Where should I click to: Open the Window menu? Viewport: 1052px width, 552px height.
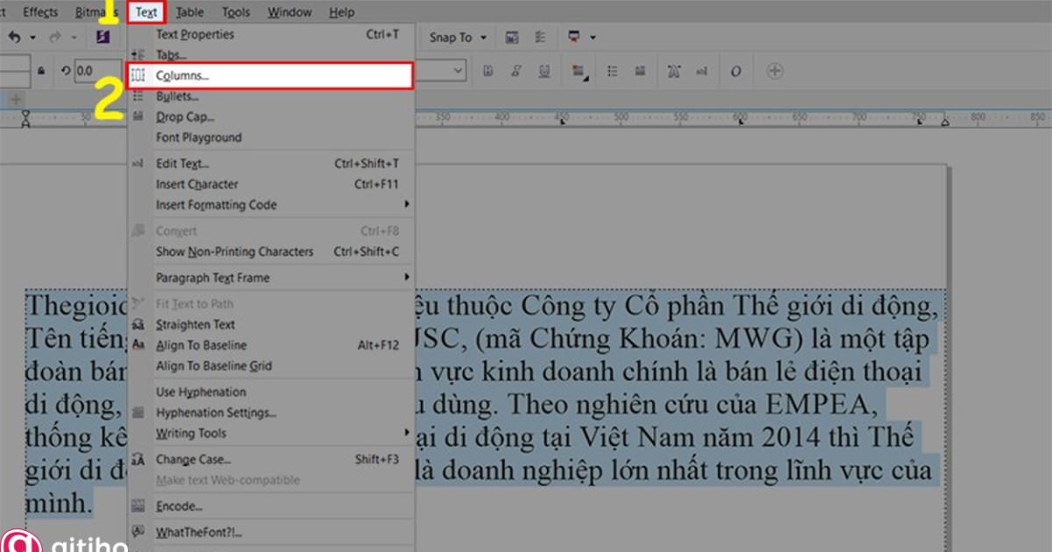(x=289, y=11)
